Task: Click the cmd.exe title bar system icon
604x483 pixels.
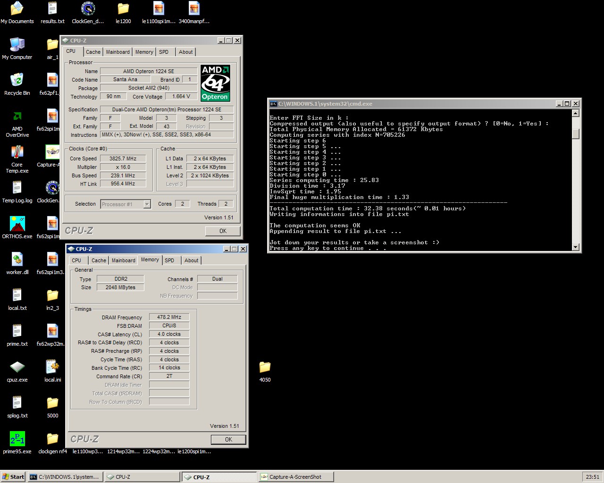Action: (x=273, y=104)
